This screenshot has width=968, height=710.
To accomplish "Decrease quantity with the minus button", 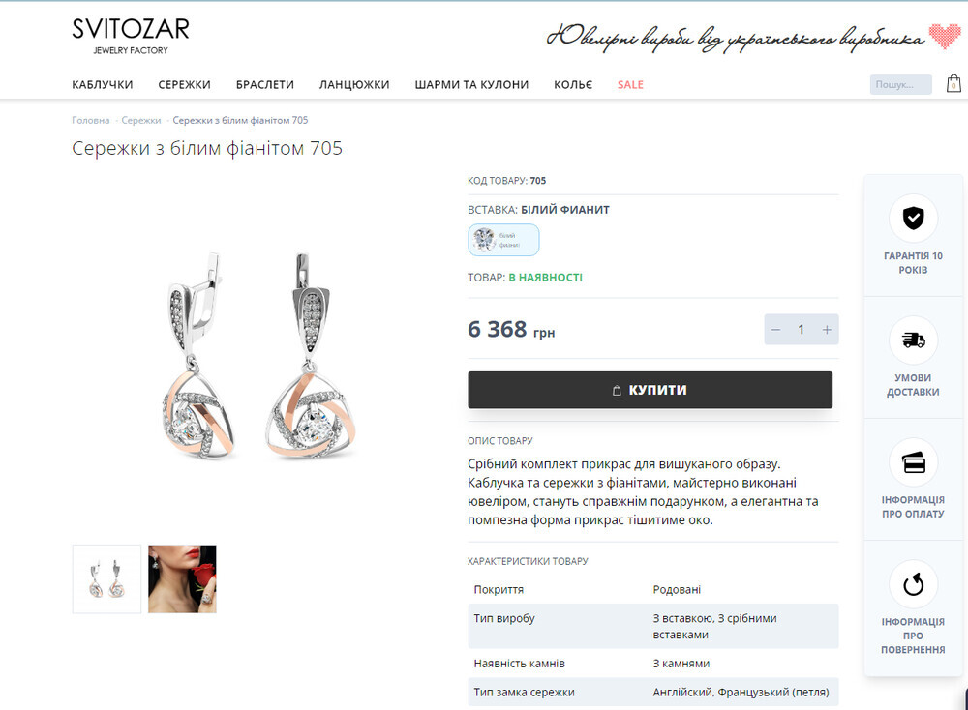I will pos(776,330).
